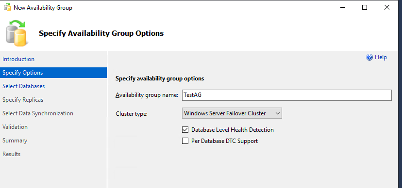Go to the Introduction page

pyautogui.click(x=18, y=59)
